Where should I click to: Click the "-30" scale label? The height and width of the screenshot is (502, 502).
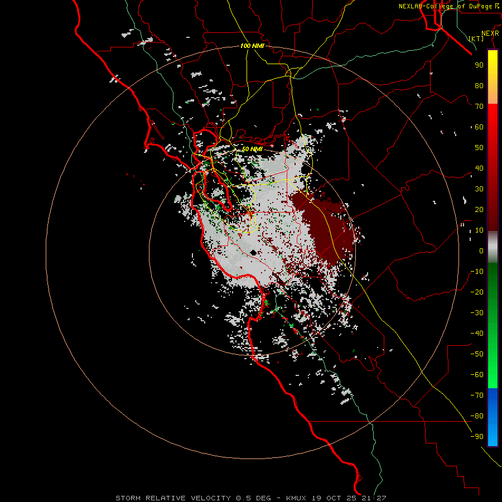pos(477,313)
